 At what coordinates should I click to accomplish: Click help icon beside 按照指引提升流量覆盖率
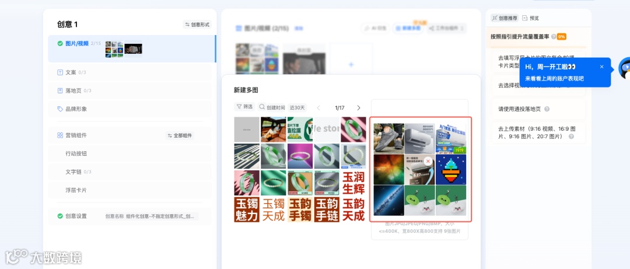coord(554,37)
